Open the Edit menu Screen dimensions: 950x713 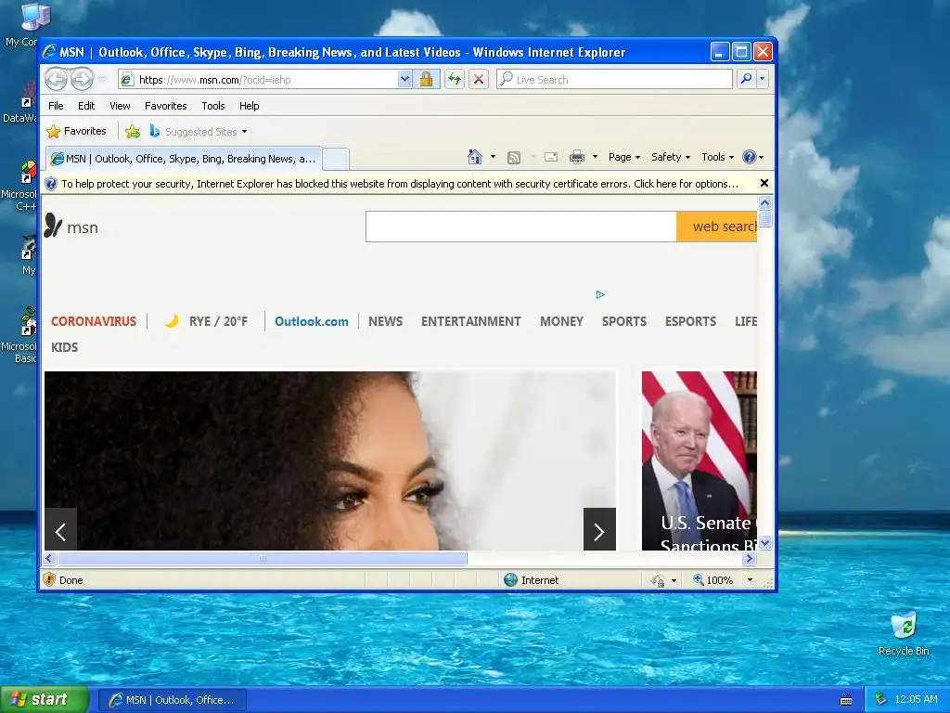click(x=86, y=106)
